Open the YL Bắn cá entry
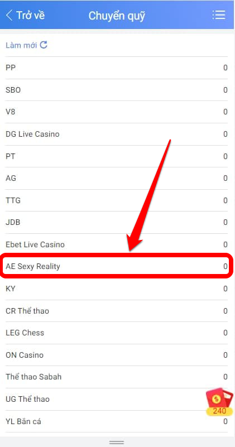 pos(117,421)
